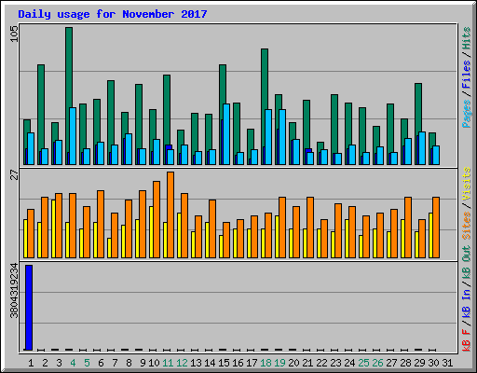Select day "6" on the x-axis
Viewport: 477px width, 373px height.
(101, 363)
